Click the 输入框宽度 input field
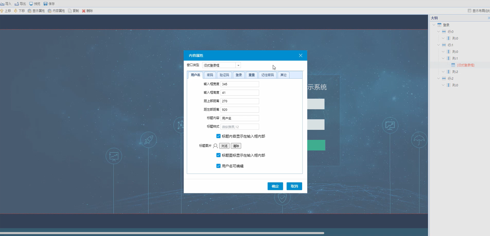The image size is (490, 236). [x=240, y=84]
